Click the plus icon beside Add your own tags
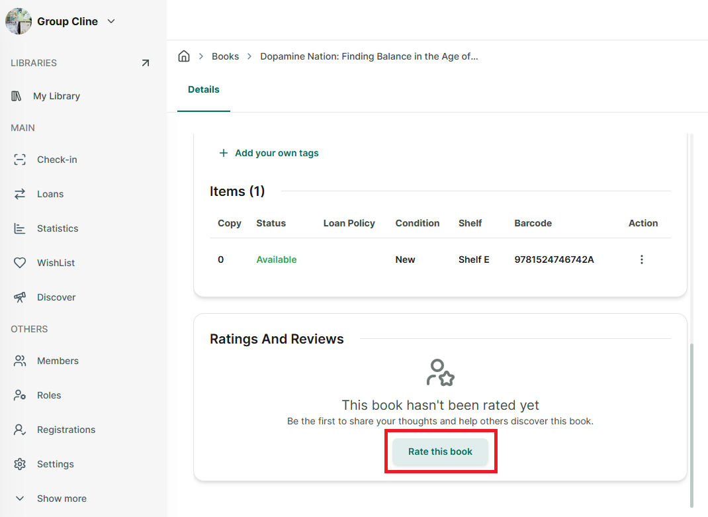Image resolution: width=708 pixels, height=517 pixels. click(x=223, y=153)
